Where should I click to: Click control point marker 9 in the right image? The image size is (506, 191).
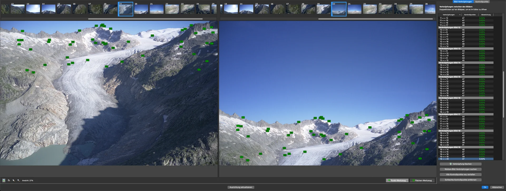coord(420,159)
